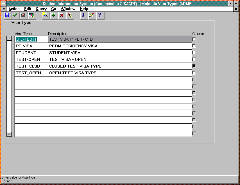Click the scroll down arrow of record list
Image resolution: width=240 pixels, height=185 pixels.
pyautogui.click(x=9, y=134)
